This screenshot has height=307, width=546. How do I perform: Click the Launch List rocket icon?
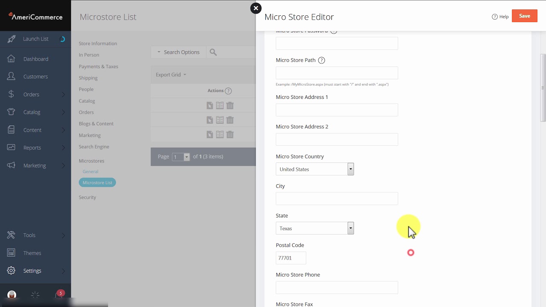[x=12, y=39]
